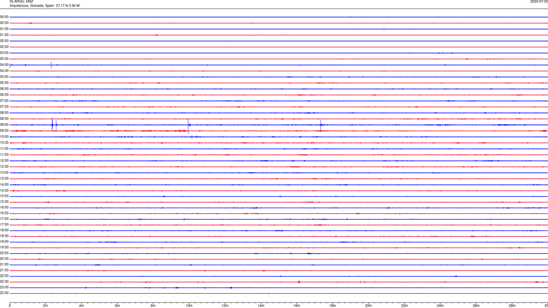This screenshot has height=308, width=548.
Task: Select the 21:00 time row label
Action: 4,265
